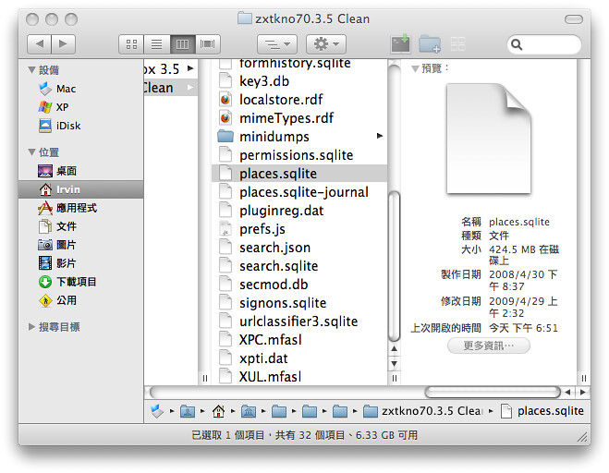Select pluginreg.dat file

pyautogui.click(x=299, y=210)
